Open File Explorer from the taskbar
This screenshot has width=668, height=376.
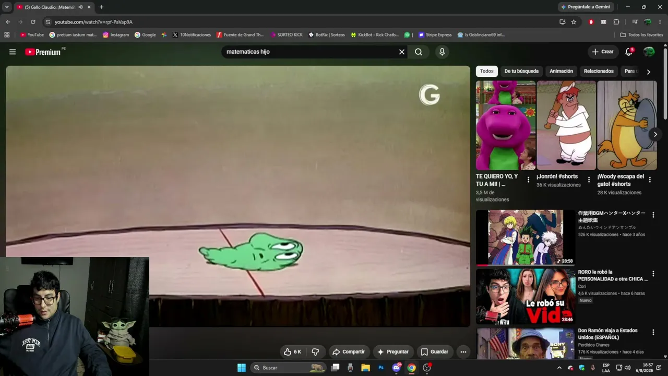365,368
